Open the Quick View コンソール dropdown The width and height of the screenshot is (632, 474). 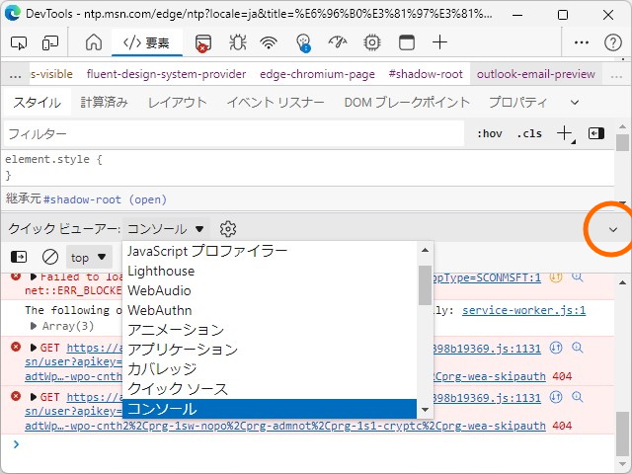[166, 229]
